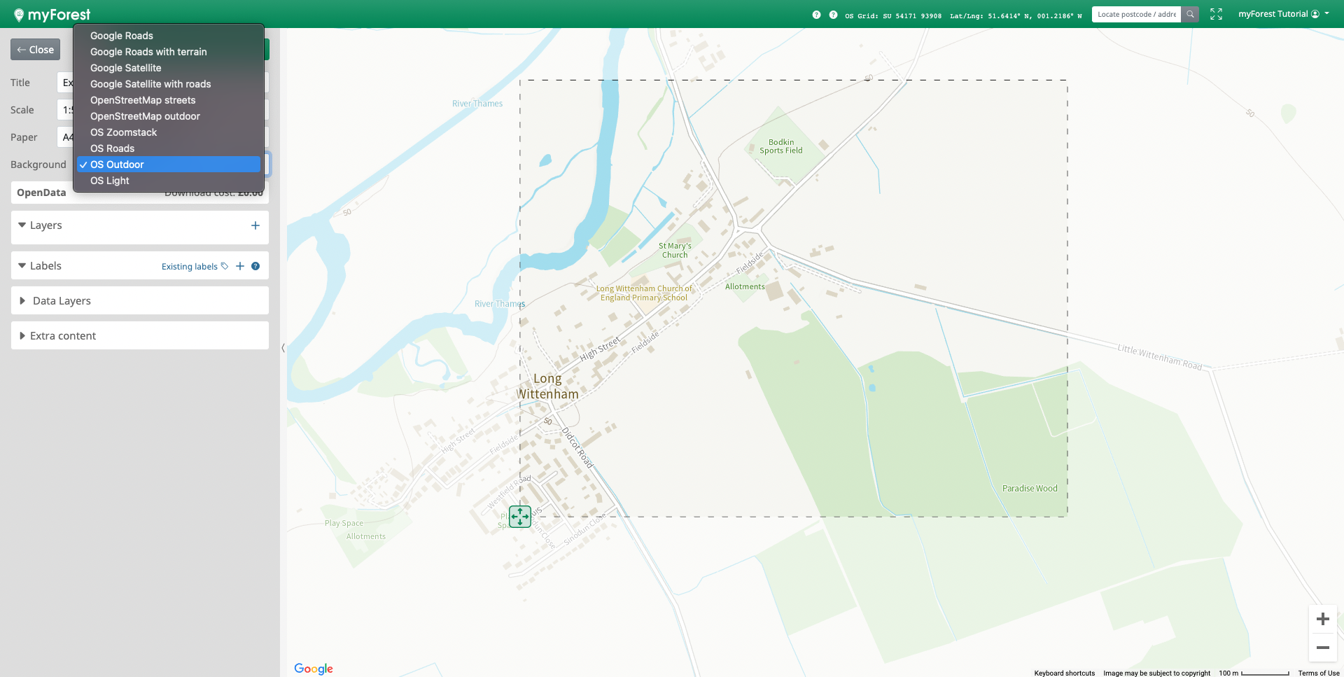Collapse the left sidebar panel arrow
This screenshot has width=1344, height=677.
tap(283, 347)
